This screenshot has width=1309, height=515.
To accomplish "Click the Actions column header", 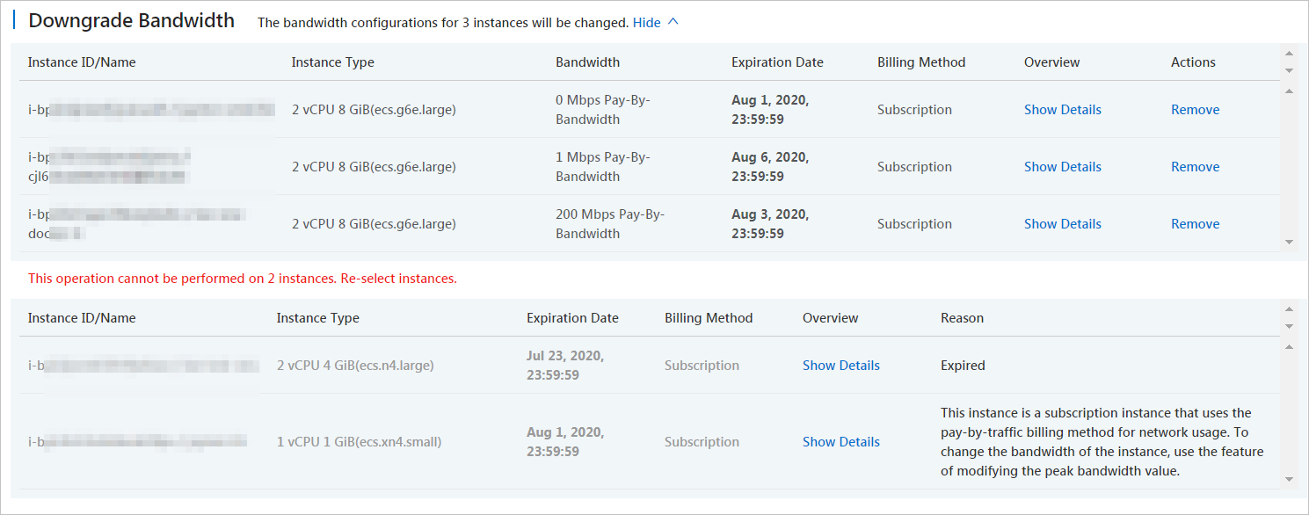I will 1193,62.
